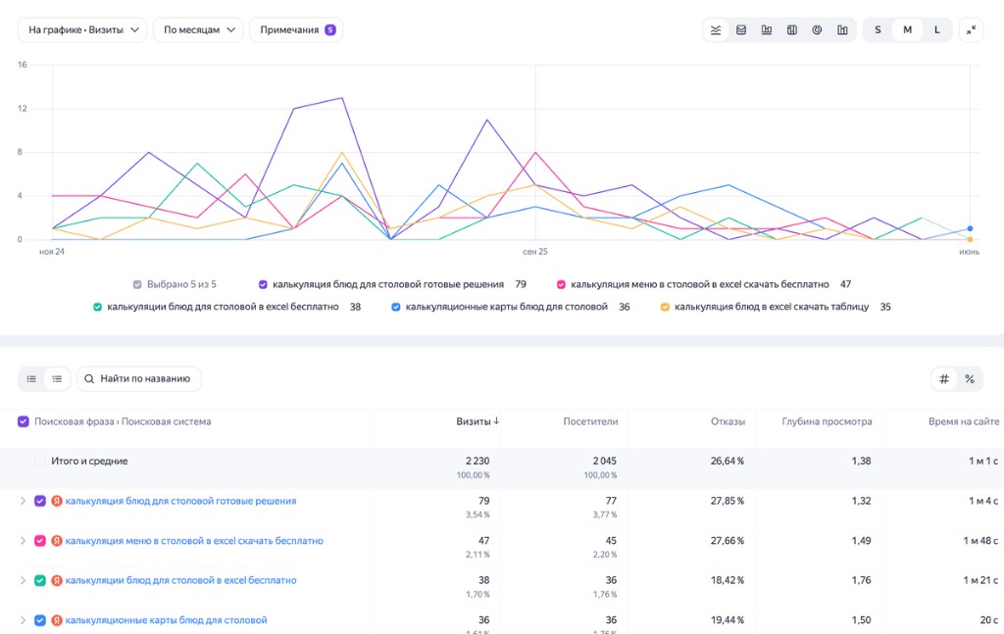The image size is (1004, 634).
Task: Switch table to the flat list view icon
Action: (31, 379)
